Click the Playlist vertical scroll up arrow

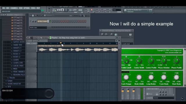click(x=119, y=43)
